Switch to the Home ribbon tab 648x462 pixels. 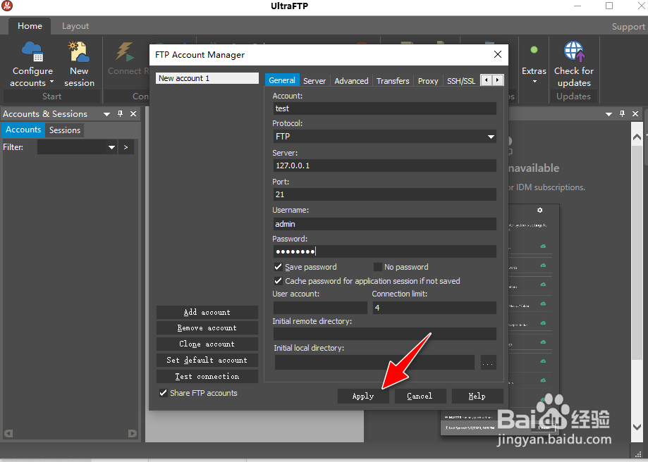point(30,25)
